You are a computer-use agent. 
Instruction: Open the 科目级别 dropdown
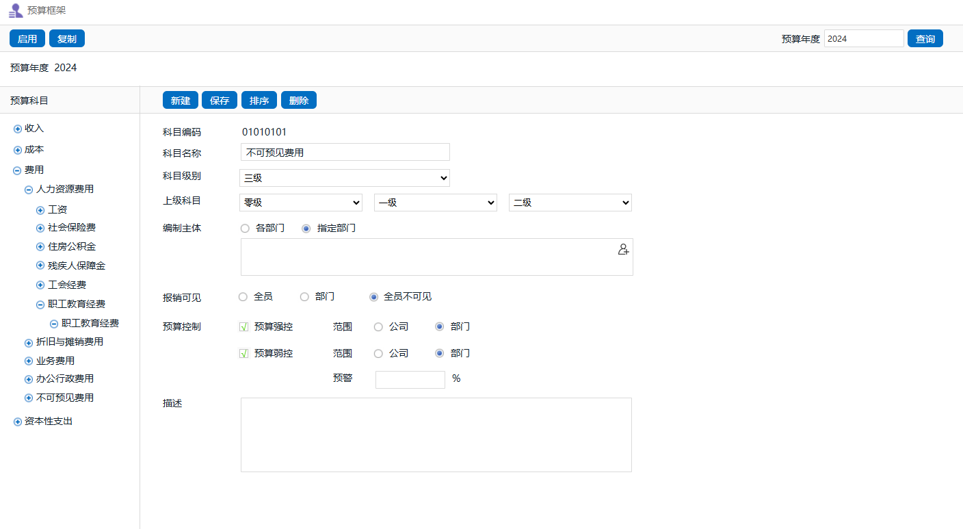coord(345,178)
